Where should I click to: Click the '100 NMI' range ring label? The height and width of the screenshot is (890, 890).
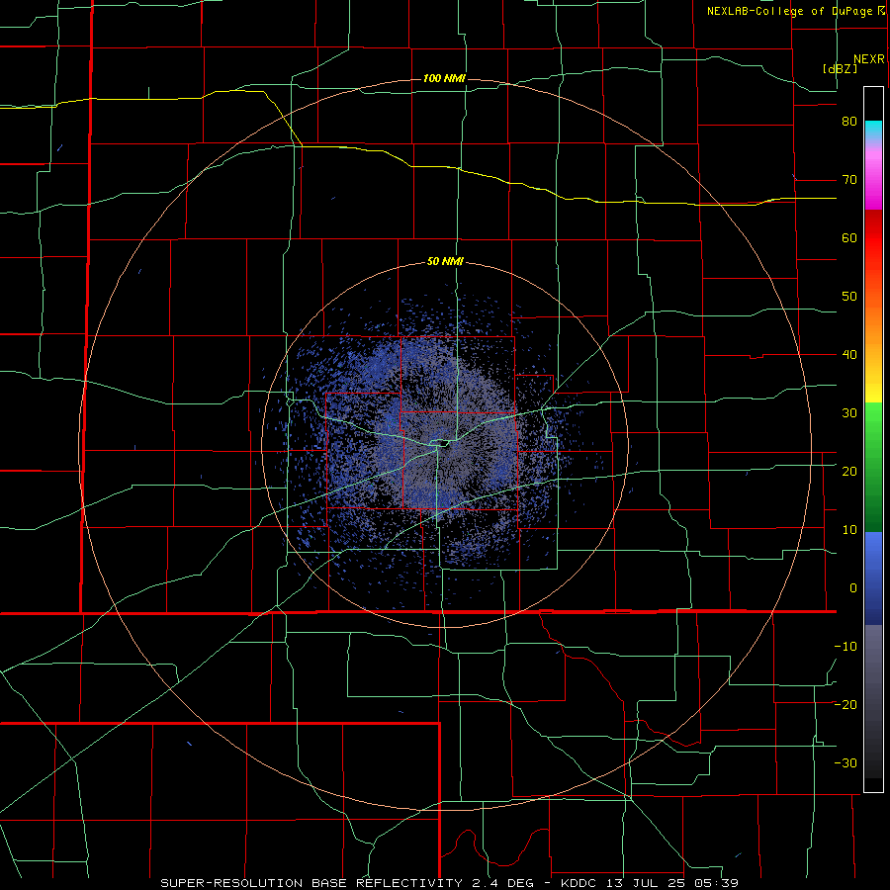(444, 78)
